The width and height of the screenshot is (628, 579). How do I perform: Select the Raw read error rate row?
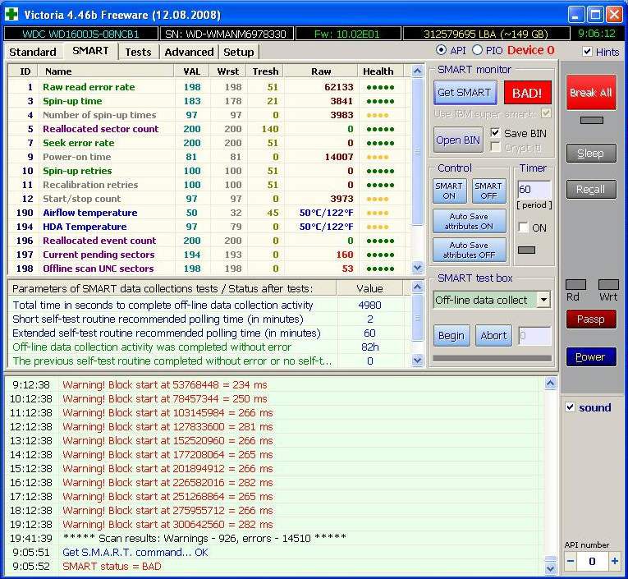(x=209, y=87)
